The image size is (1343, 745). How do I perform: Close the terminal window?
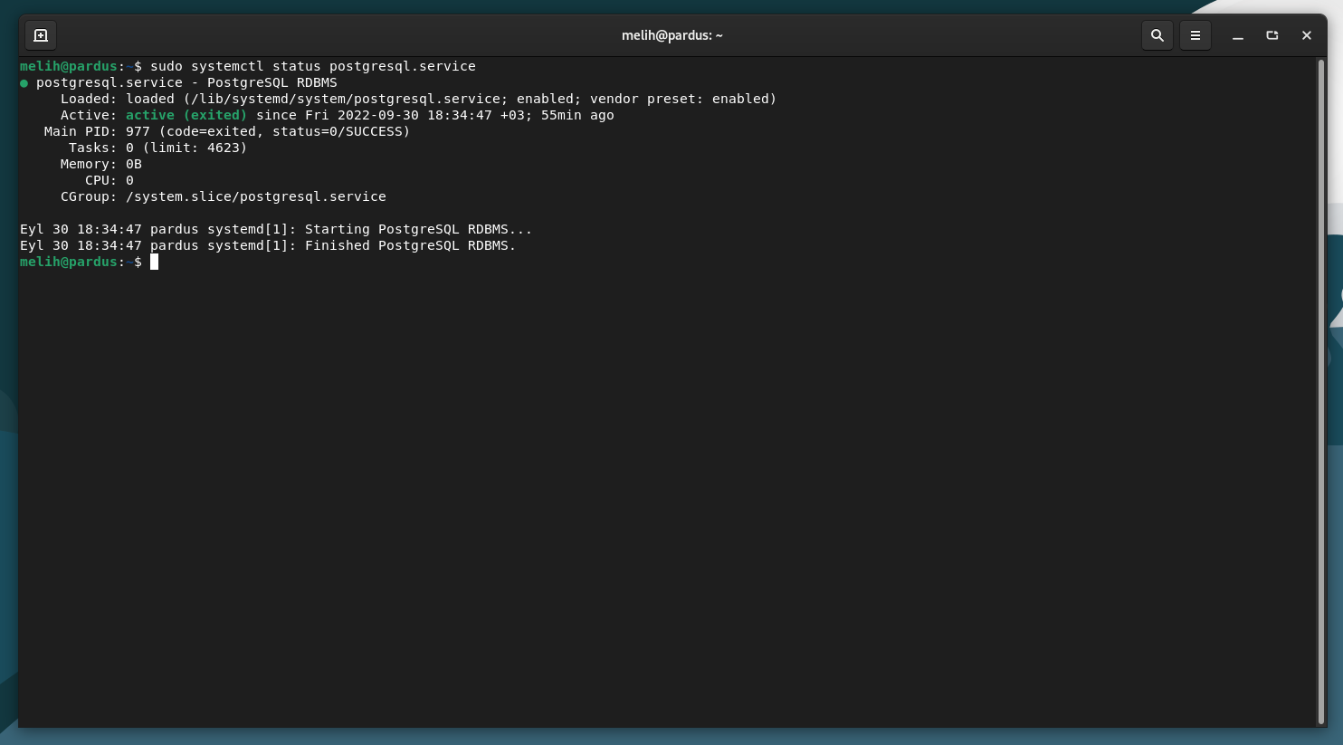click(1307, 35)
